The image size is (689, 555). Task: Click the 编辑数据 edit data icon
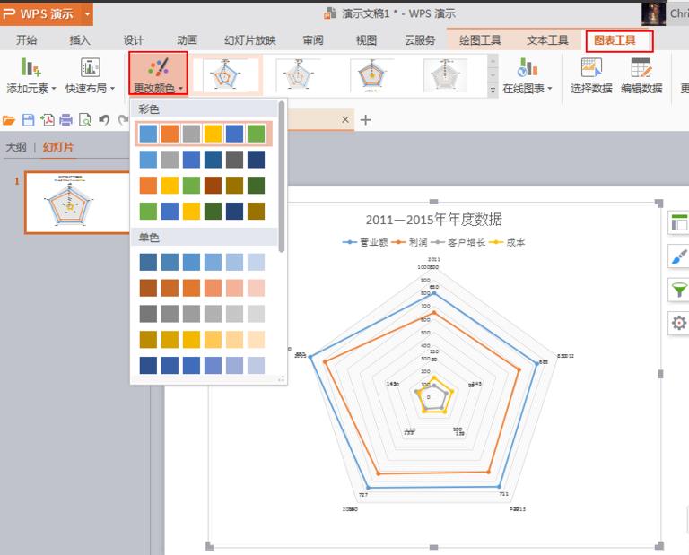click(641, 67)
